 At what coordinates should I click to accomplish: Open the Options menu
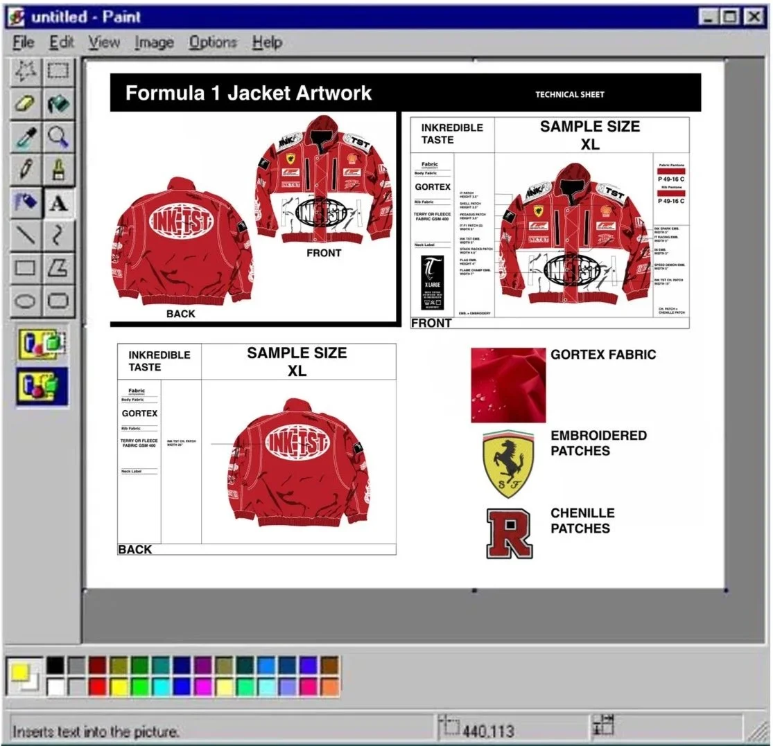[212, 42]
